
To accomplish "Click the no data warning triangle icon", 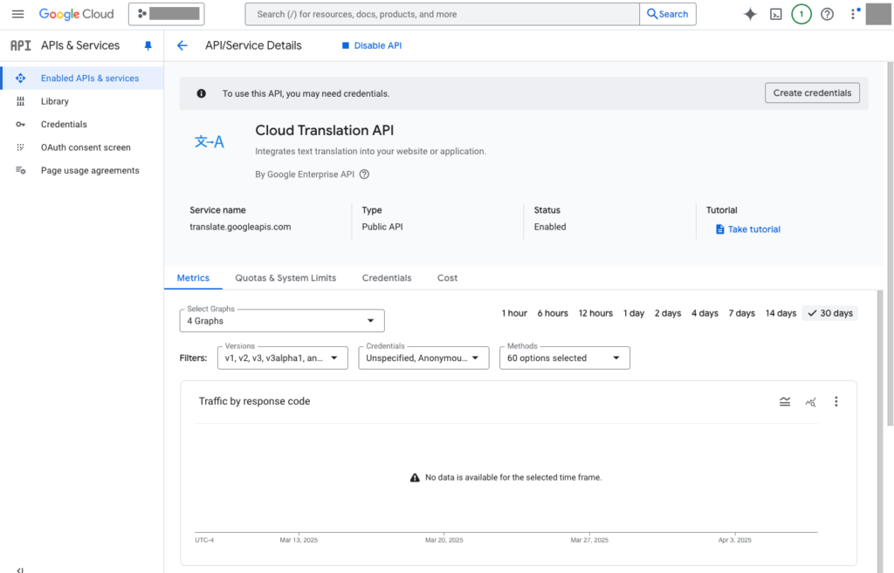I will click(415, 477).
